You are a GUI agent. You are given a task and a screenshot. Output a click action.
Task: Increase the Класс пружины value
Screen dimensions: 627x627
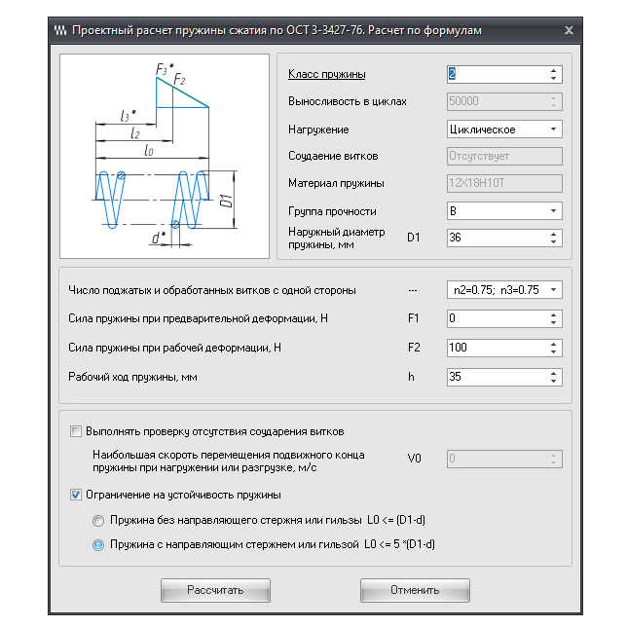[553, 71]
